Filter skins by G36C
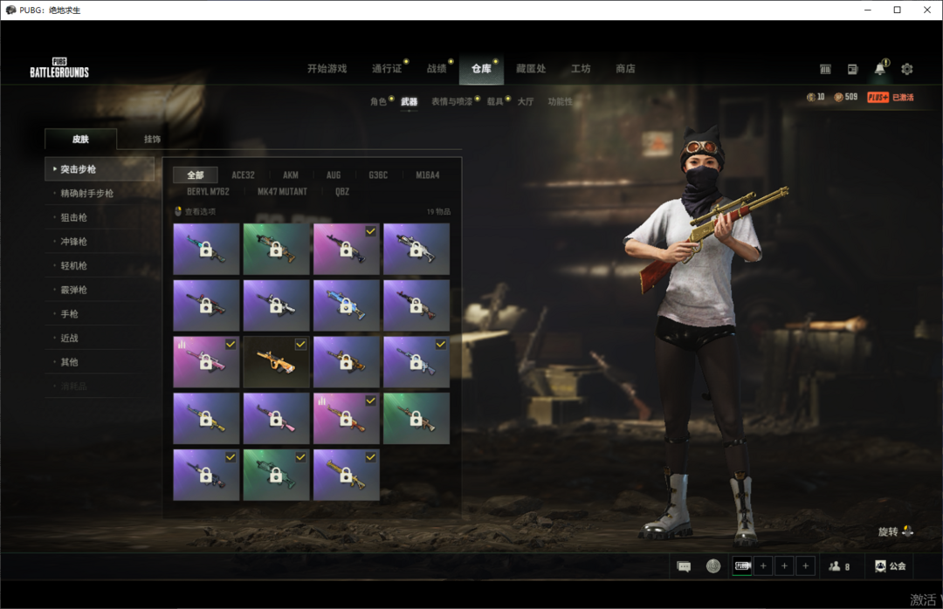 click(378, 175)
